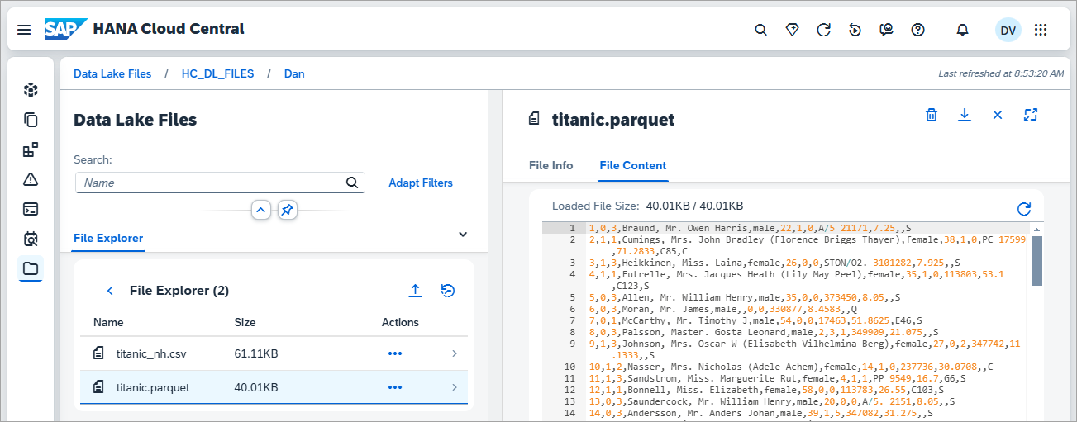
Task: Select the titanic.parquet file name
Action: pyautogui.click(x=153, y=387)
